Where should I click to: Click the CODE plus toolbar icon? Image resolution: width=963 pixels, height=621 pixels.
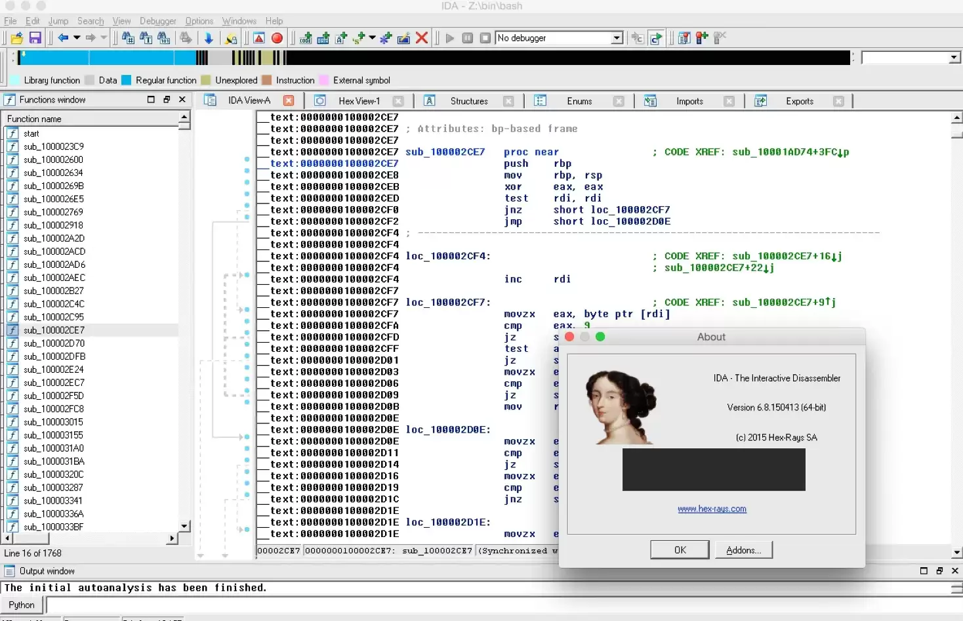[x=306, y=38]
